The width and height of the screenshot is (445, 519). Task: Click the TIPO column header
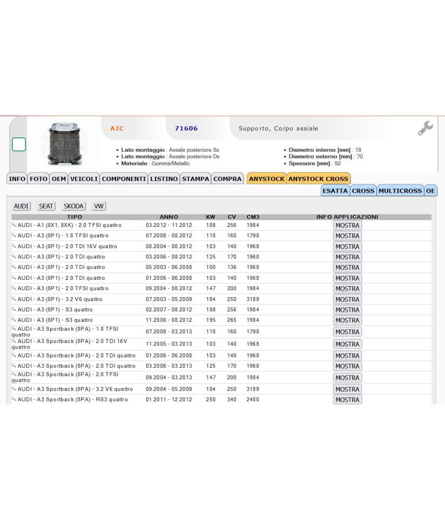[75, 217]
